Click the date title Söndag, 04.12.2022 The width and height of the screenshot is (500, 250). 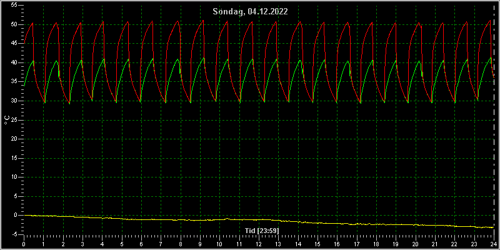pyautogui.click(x=251, y=12)
